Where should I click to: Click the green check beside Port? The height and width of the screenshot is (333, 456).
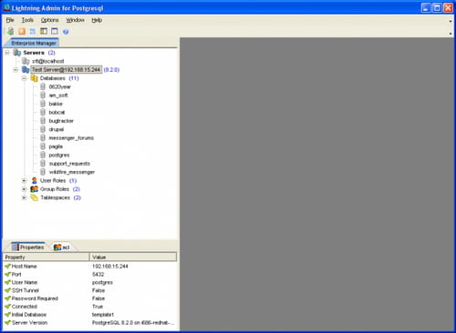tap(7, 274)
